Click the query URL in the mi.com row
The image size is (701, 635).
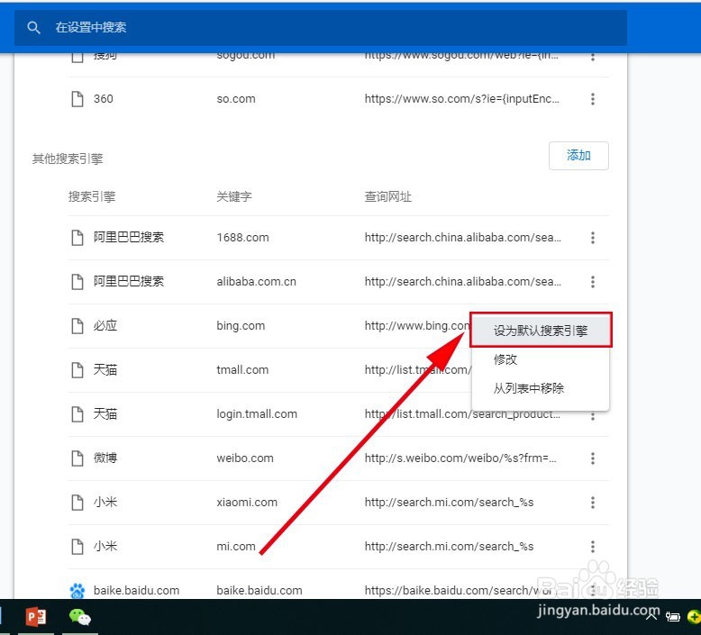pyautogui.click(x=449, y=547)
